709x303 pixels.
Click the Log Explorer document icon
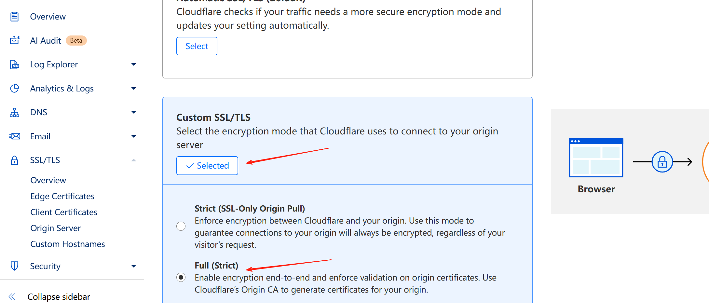pyautogui.click(x=15, y=64)
